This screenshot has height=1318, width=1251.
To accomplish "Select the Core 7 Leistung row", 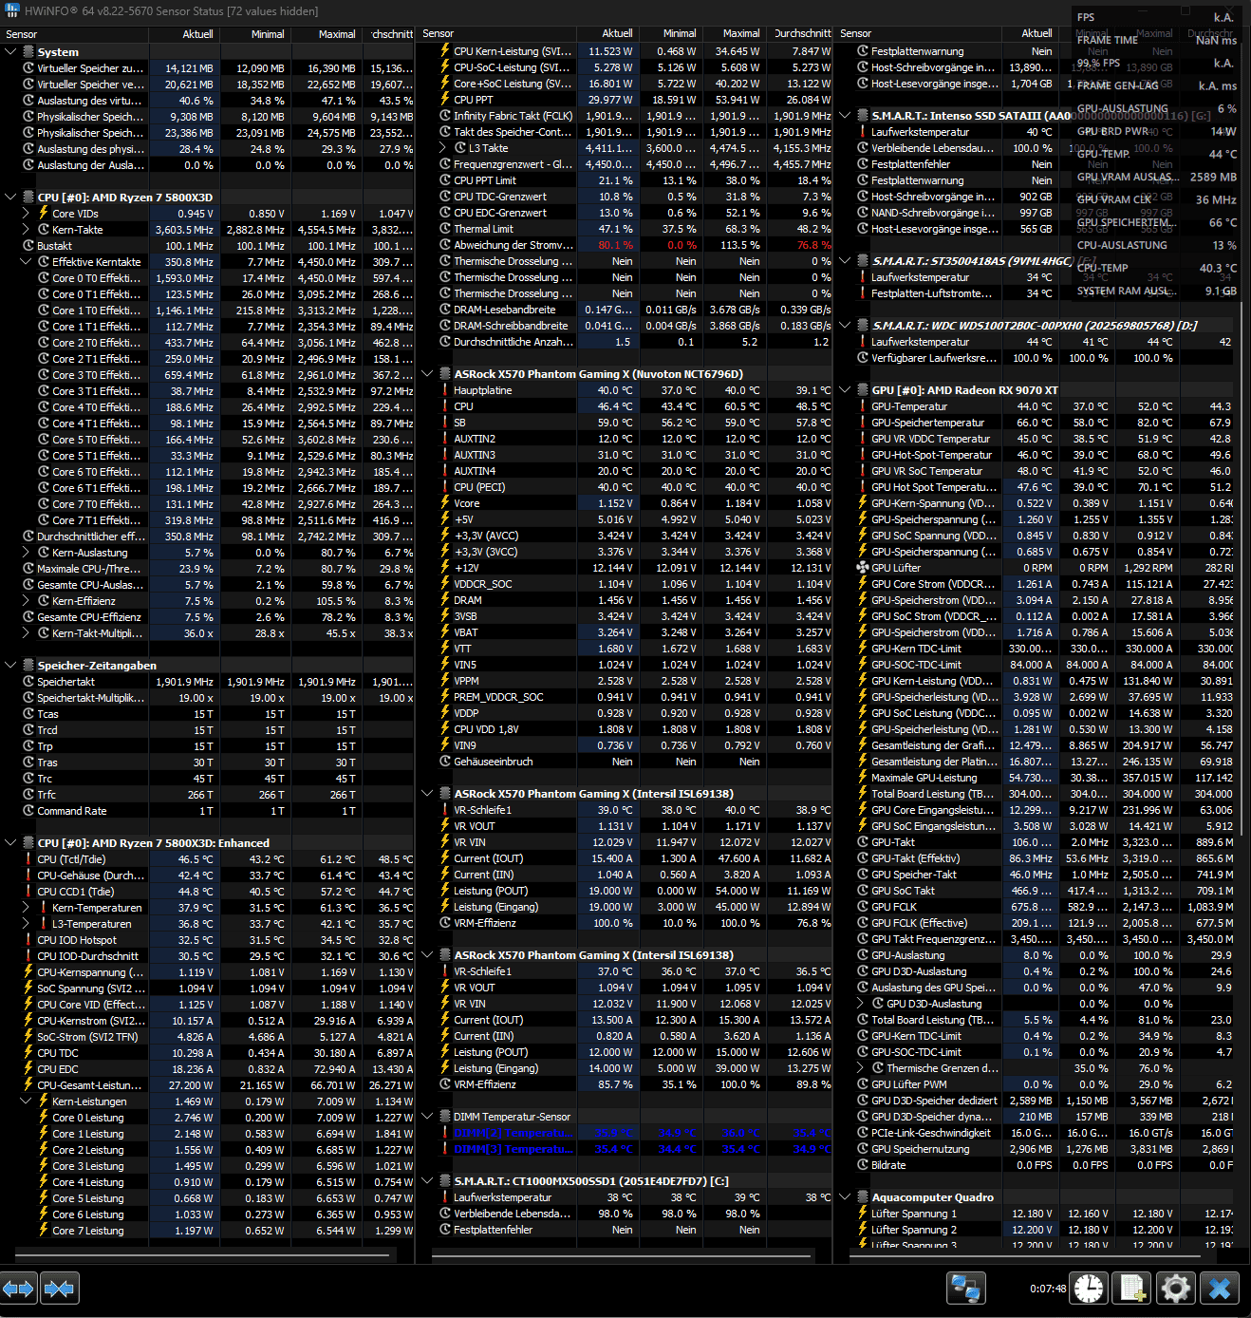I will [208, 1231].
